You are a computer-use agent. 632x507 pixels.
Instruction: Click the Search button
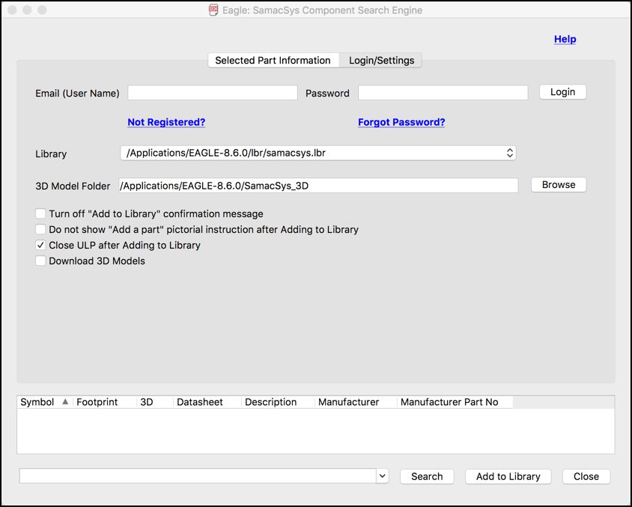click(x=427, y=476)
